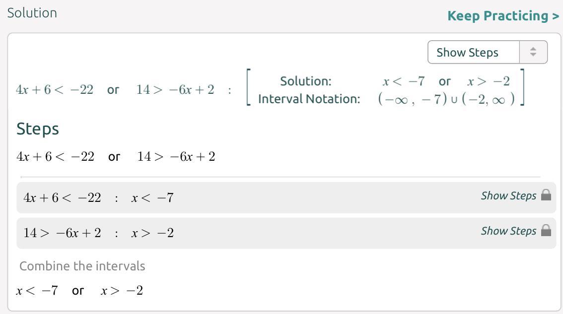The width and height of the screenshot is (563, 314).
Task: Click the problem statement directly under Steps
Action: (116, 157)
